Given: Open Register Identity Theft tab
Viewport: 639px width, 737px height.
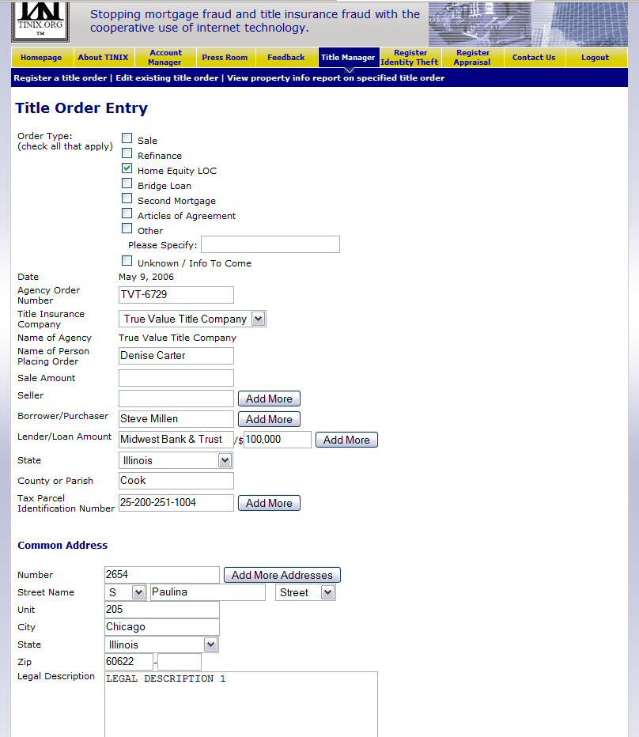Looking at the screenshot, I should pyautogui.click(x=410, y=58).
